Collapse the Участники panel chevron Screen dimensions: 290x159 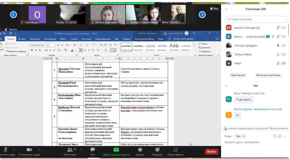tap(226, 9)
